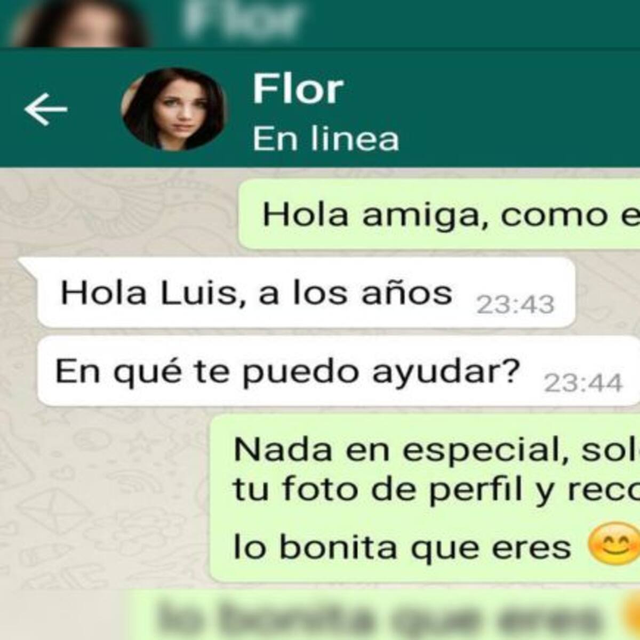Tap the tu foto de perfil line

point(436,490)
